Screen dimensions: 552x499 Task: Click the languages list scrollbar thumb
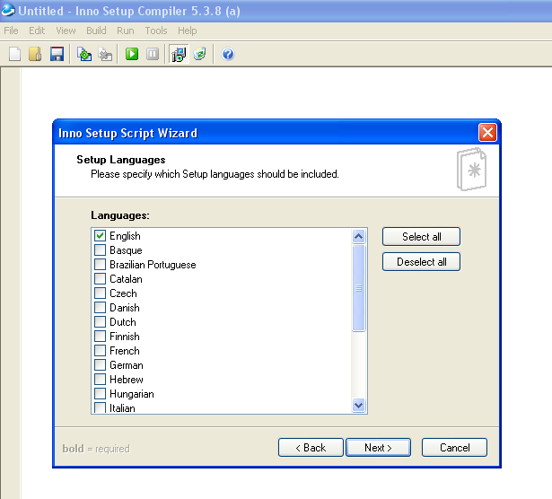point(358,288)
